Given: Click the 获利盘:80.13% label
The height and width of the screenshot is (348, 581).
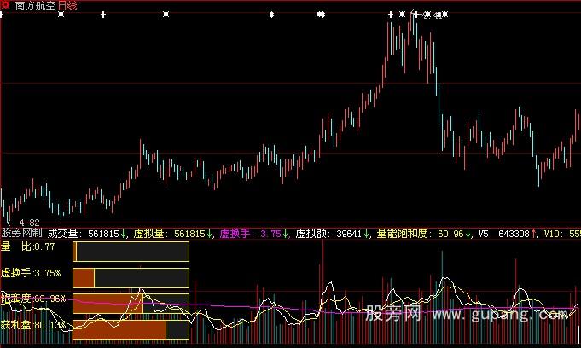Looking at the screenshot, I should pos(33,325).
